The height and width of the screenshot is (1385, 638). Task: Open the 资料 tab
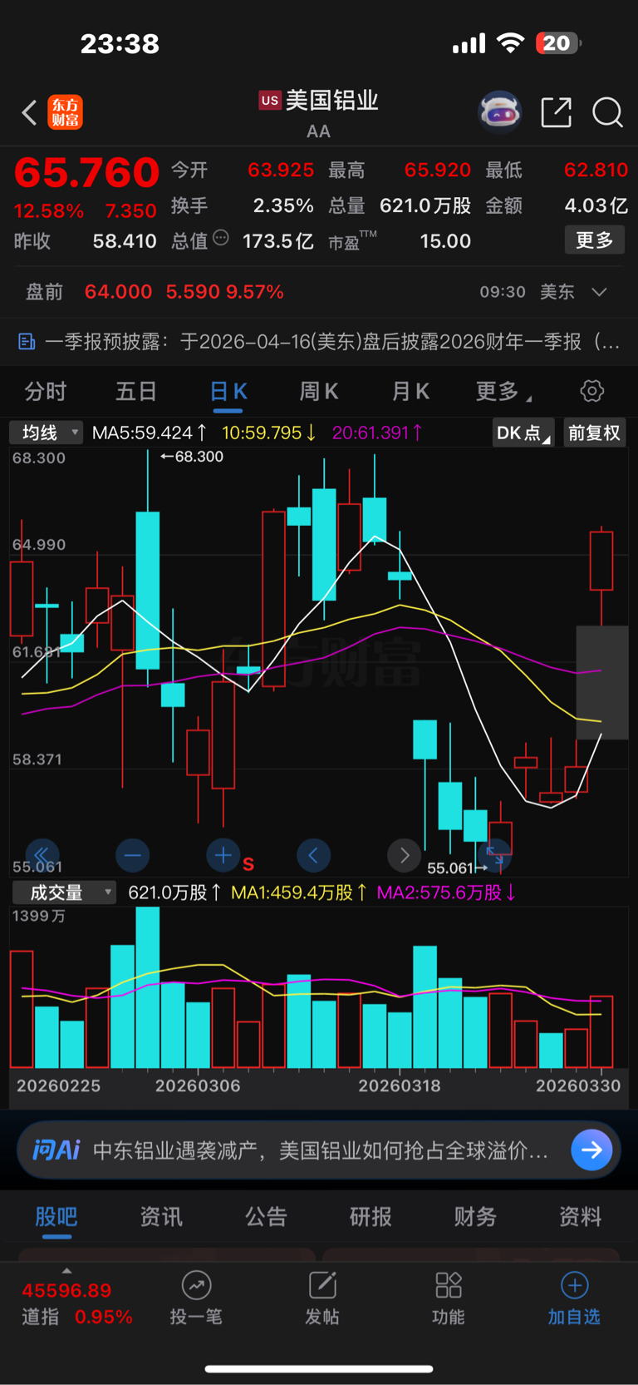tap(580, 1217)
